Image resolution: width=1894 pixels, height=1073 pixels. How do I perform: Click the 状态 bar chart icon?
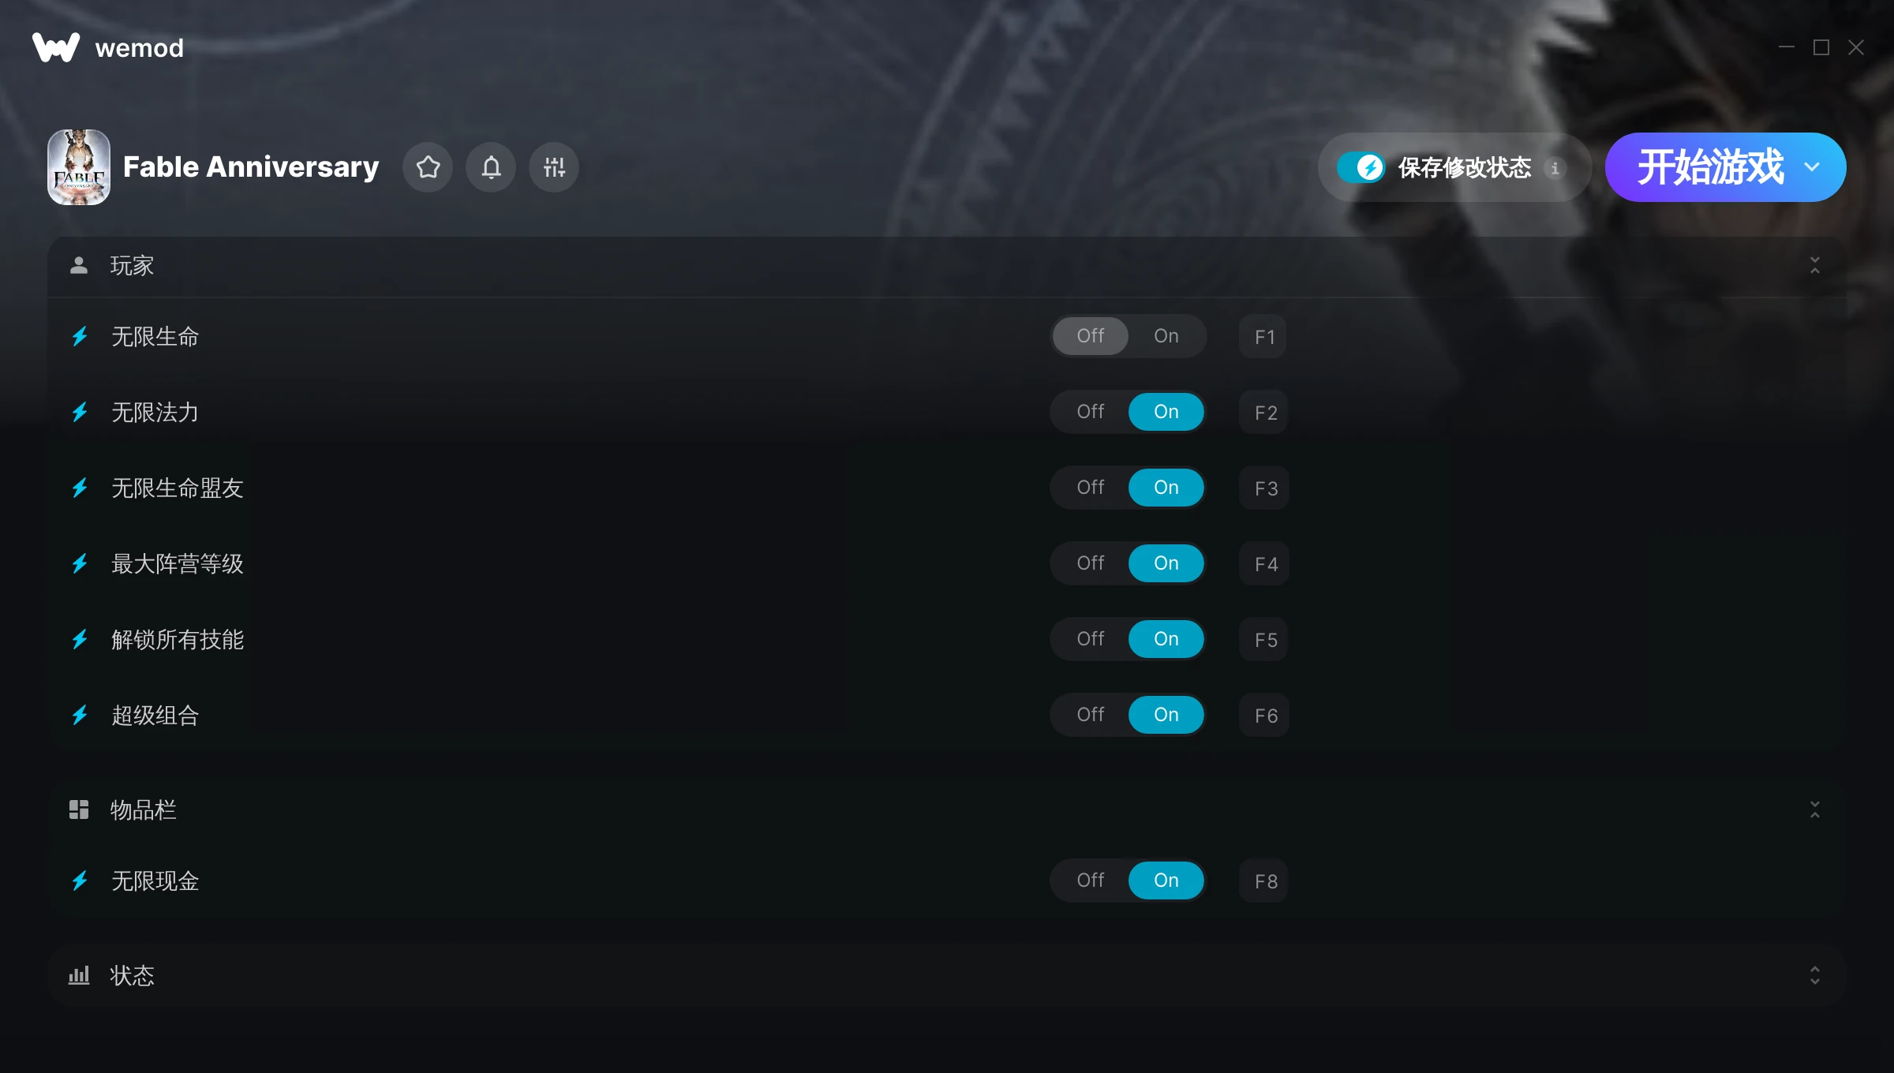pyautogui.click(x=79, y=975)
